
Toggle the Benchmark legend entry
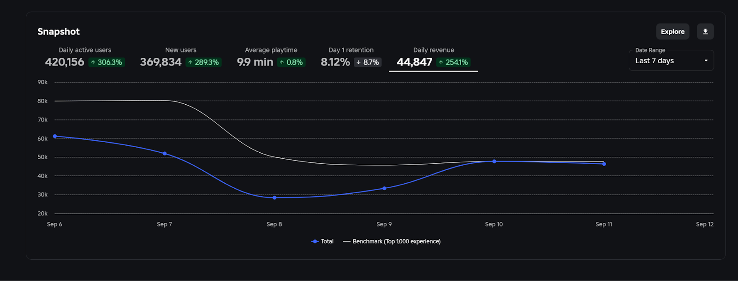[396, 241]
